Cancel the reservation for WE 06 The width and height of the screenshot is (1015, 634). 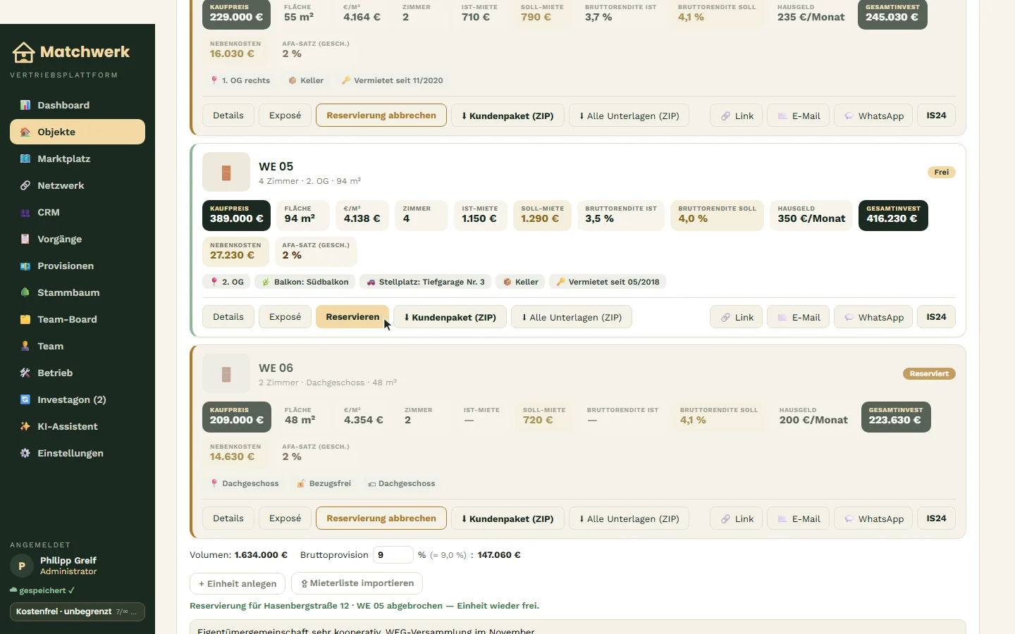(381, 518)
